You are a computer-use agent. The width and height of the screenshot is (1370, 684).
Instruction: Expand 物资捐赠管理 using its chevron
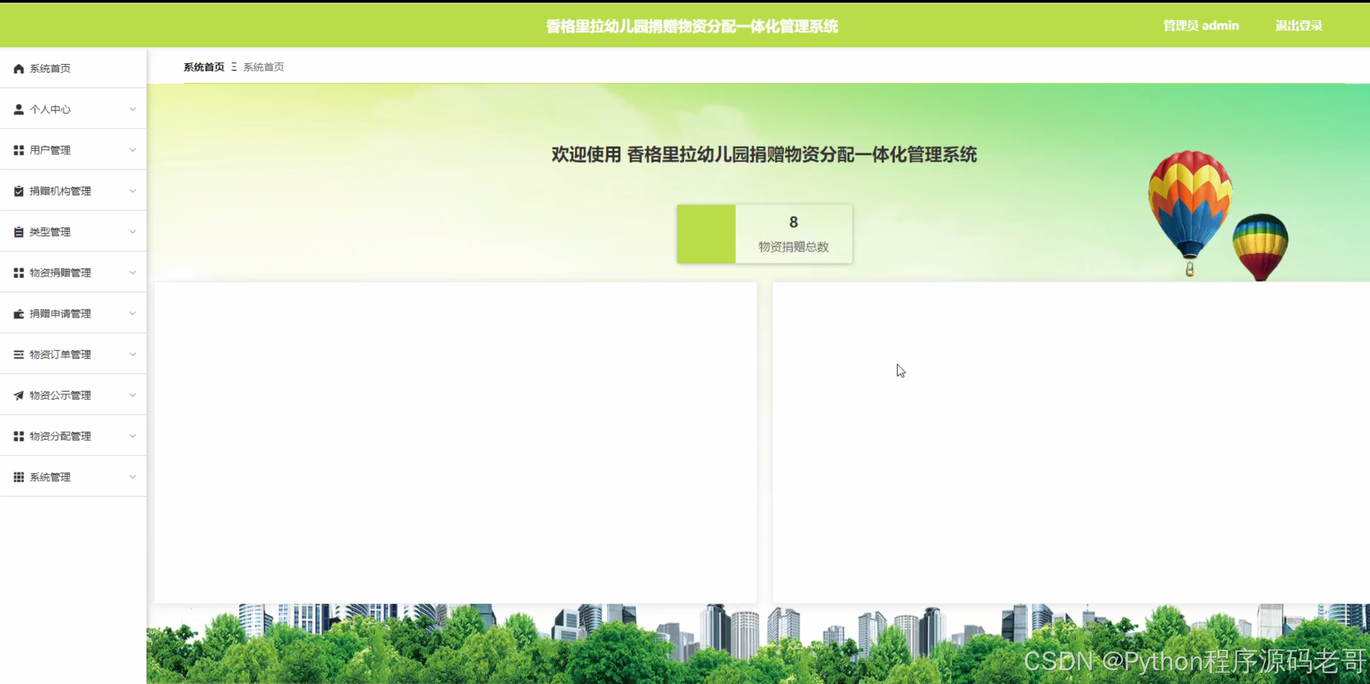(132, 272)
